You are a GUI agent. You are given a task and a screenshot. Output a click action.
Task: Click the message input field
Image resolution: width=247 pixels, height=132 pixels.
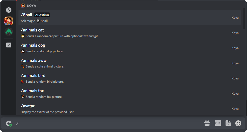tap(109, 123)
